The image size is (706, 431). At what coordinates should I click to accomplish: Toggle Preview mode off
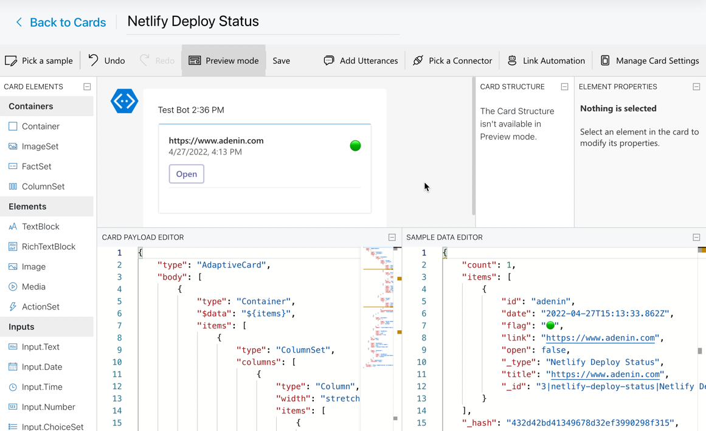[223, 61]
